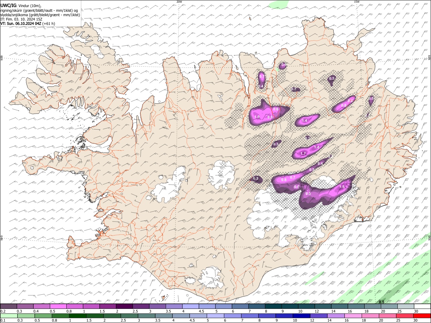Screen dimensions: 431x323
Task: Click the snow legend swatch for 0.2 mm
Action: click(8, 306)
